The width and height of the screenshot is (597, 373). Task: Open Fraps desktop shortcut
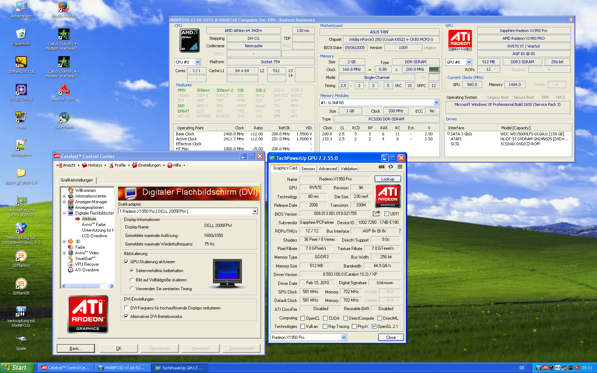point(21,120)
